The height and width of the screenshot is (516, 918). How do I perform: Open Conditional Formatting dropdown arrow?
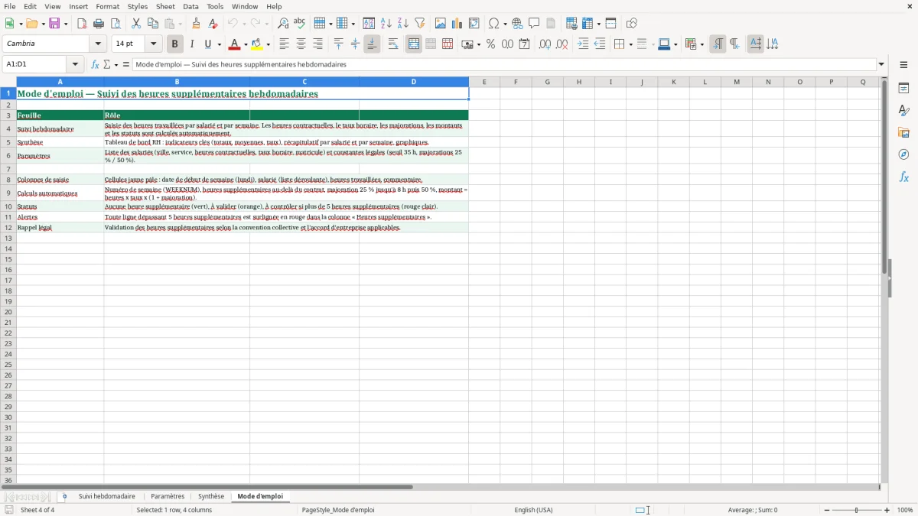(x=702, y=44)
